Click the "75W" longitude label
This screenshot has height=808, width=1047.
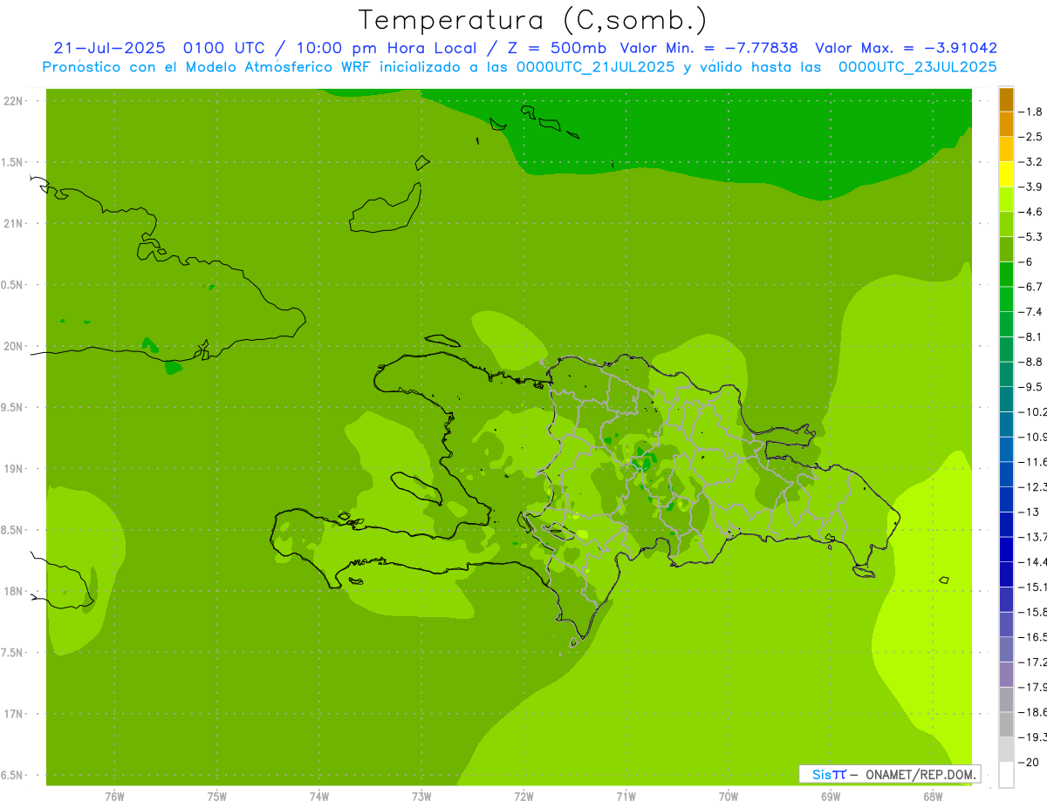[216, 797]
